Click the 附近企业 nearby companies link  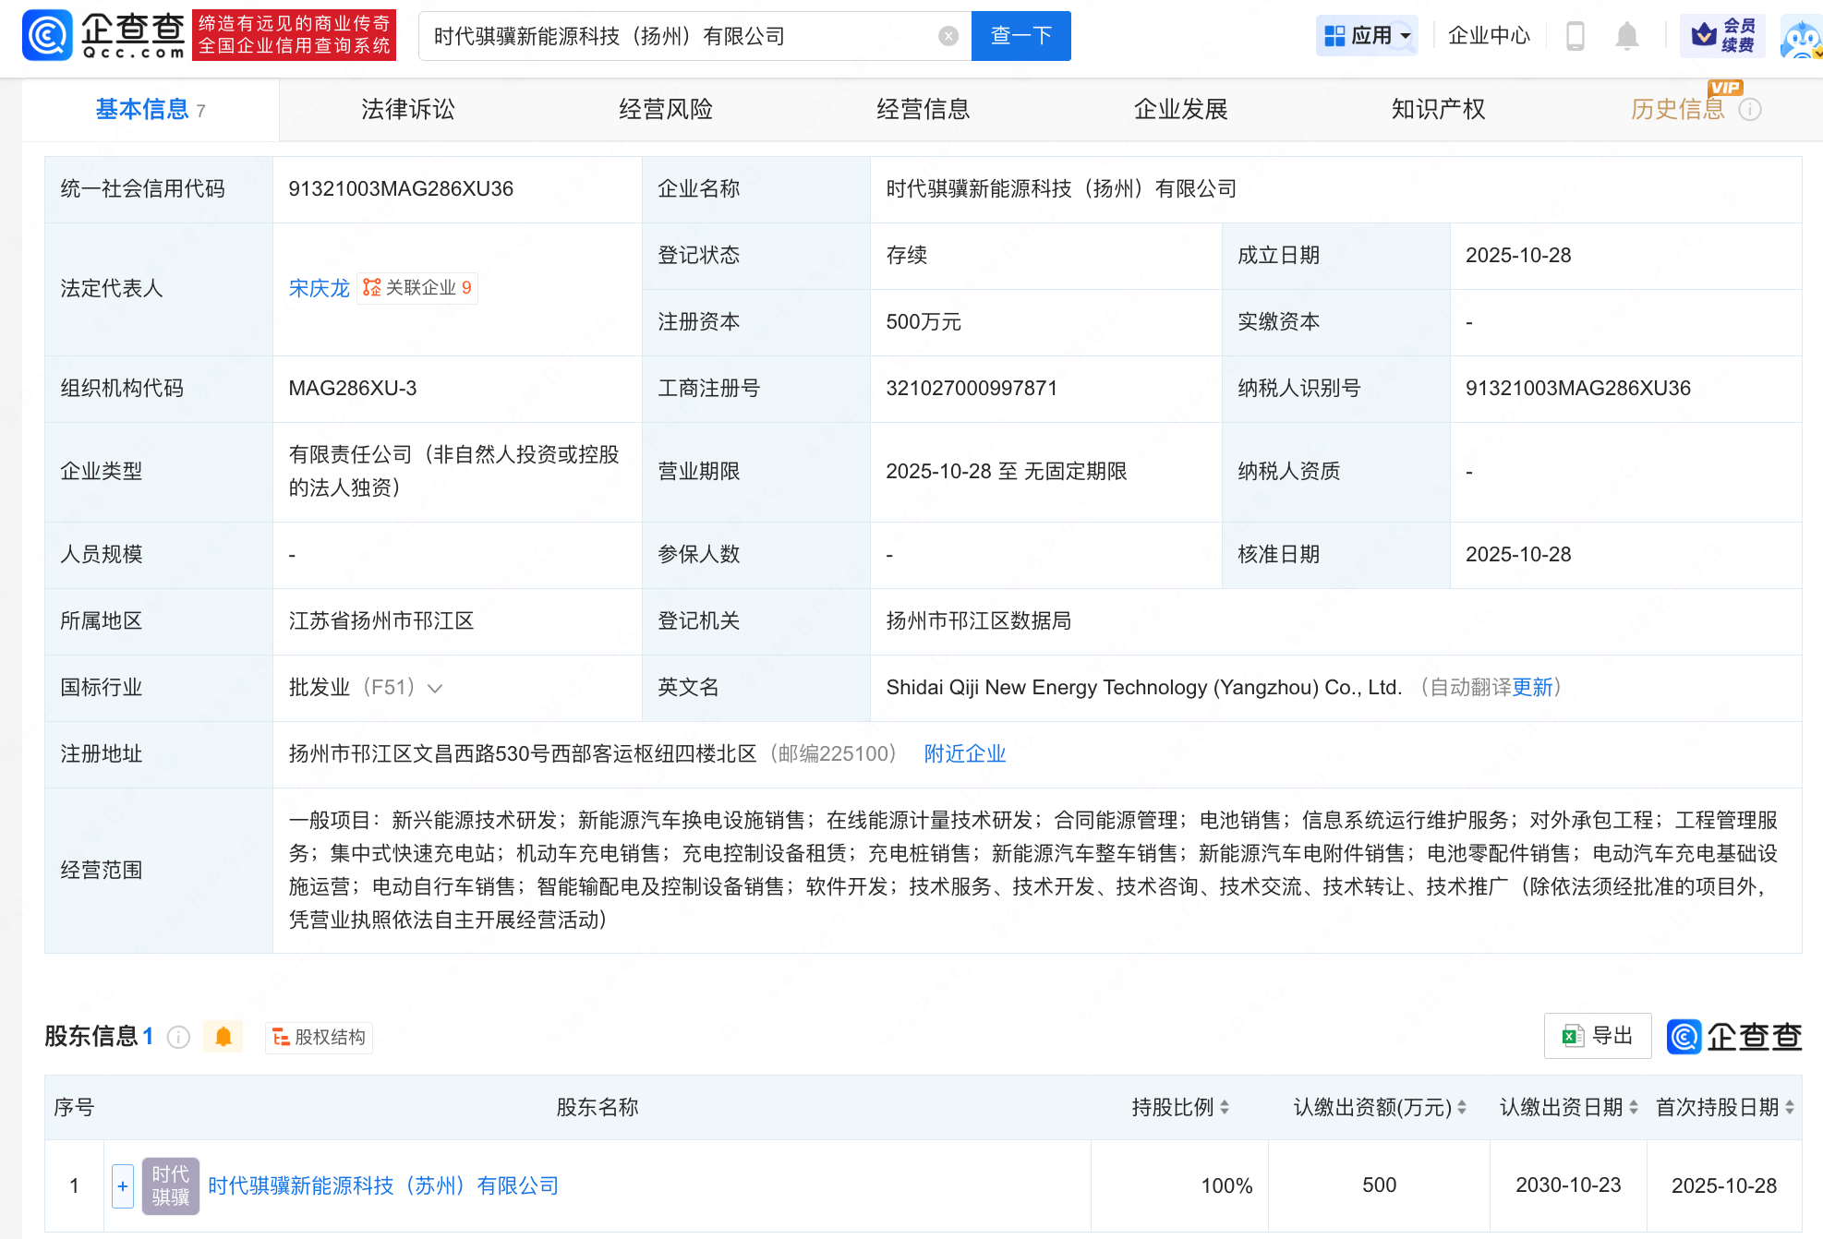[x=963, y=753]
